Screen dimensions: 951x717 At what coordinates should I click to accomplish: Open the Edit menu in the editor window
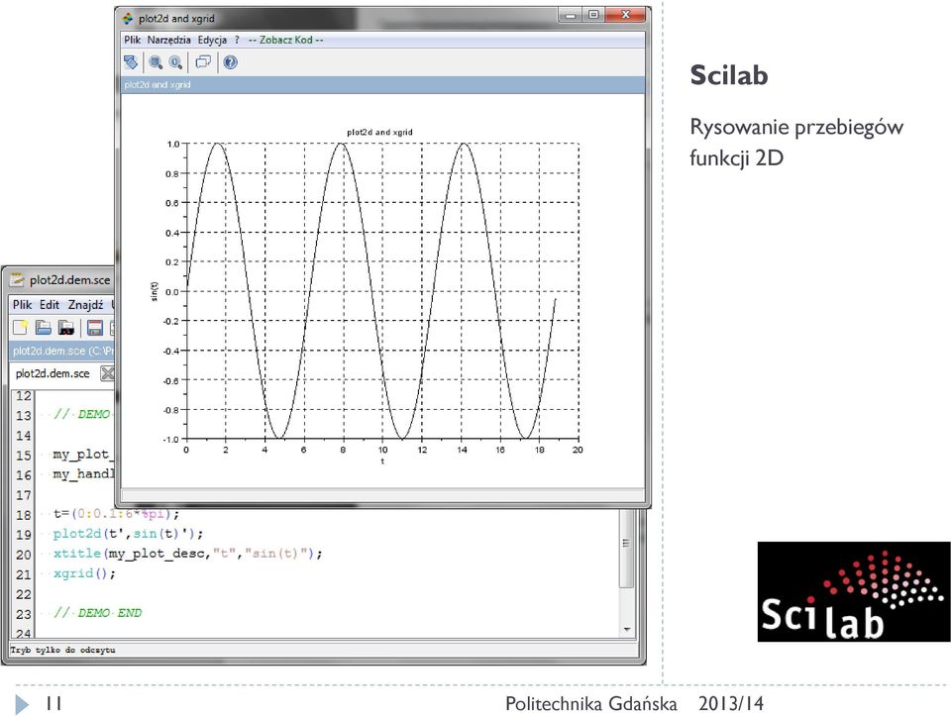click(x=50, y=305)
